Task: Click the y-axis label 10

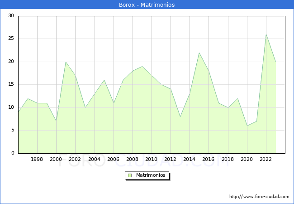Action: (x=11, y=107)
